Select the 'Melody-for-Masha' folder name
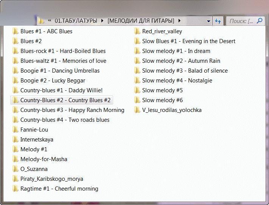 pyautogui.click(x=44, y=159)
